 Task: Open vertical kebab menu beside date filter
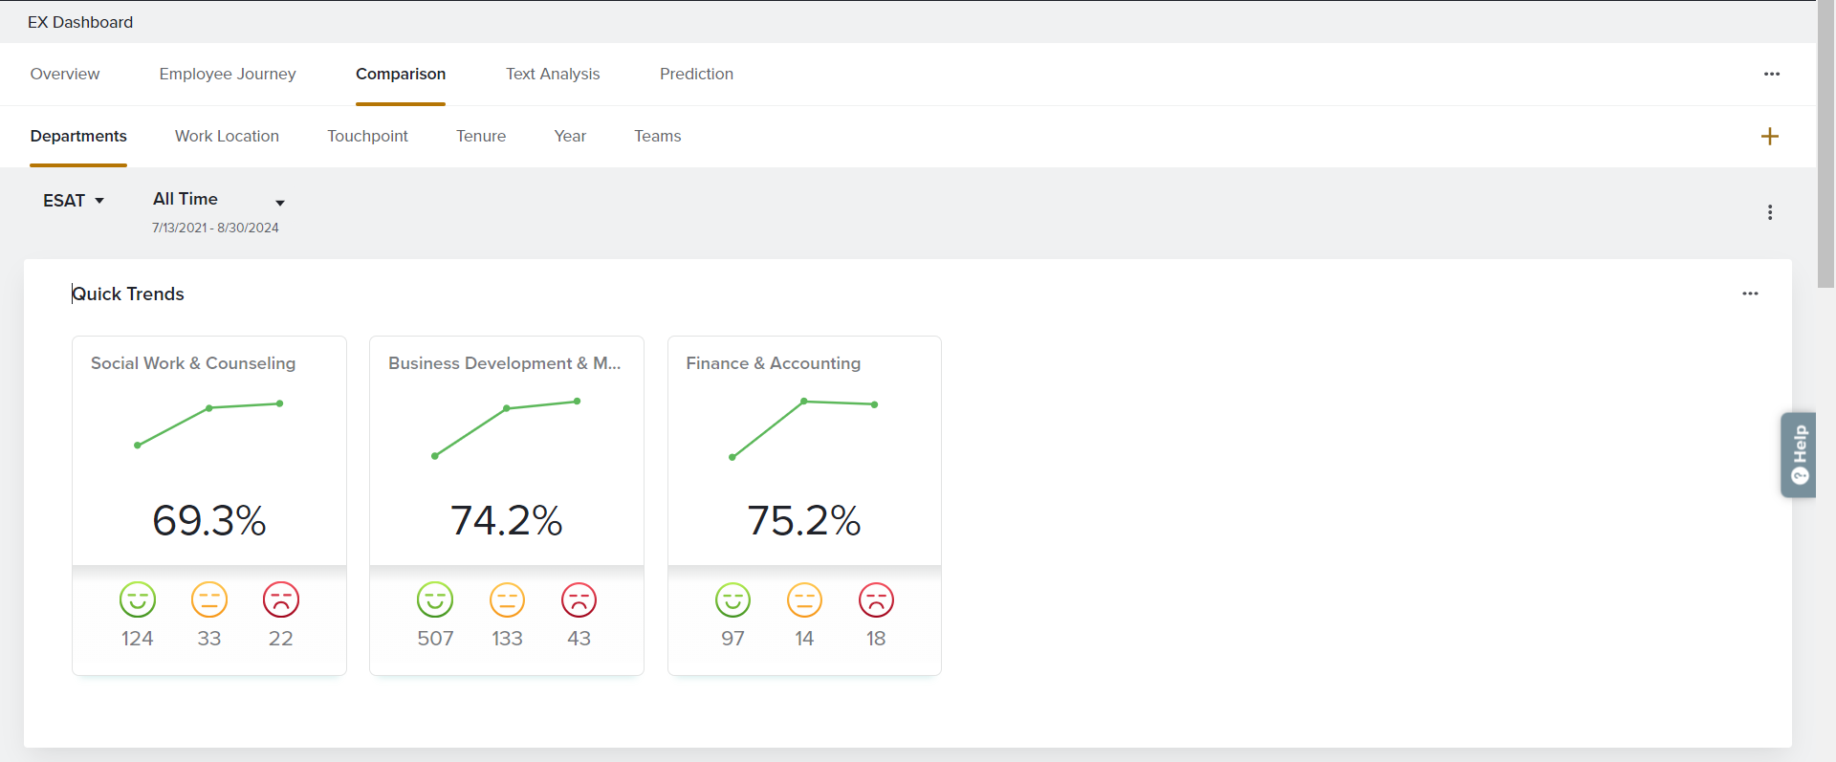pos(1769,212)
